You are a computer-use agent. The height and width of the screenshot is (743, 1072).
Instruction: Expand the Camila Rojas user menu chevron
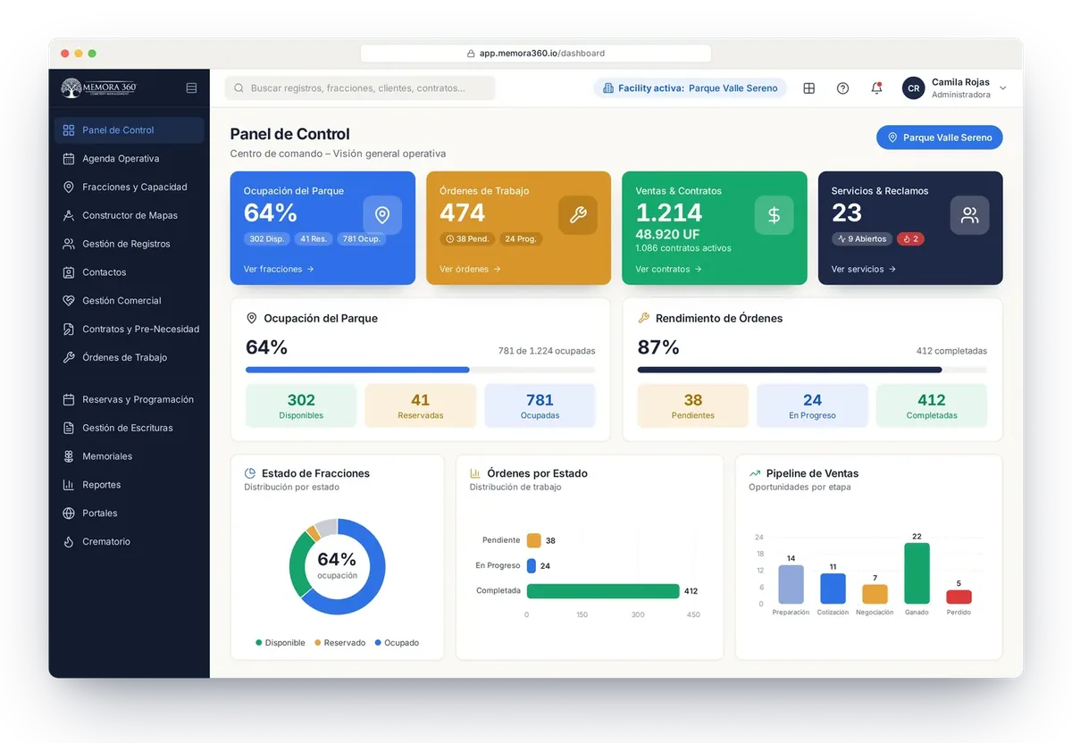pyautogui.click(x=1003, y=88)
